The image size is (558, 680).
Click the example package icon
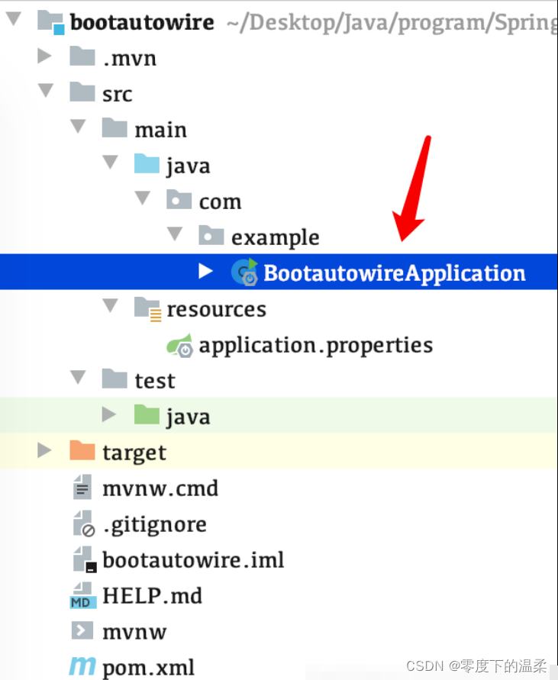pos(211,236)
